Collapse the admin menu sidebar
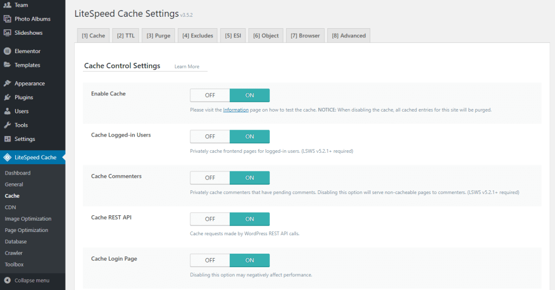This screenshot has height=290, width=555. pyautogui.click(x=31, y=280)
